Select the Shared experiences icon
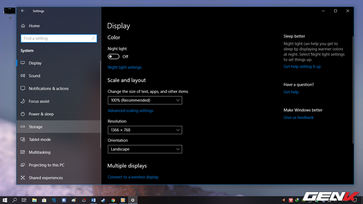 coord(23,177)
